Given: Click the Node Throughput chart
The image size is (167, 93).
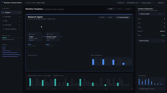Looking at the screenshot, I should click(x=111, y=61).
